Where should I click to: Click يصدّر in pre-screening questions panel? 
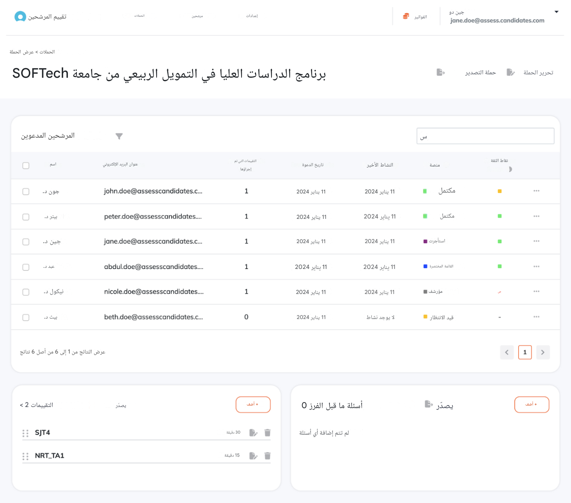(x=445, y=406)
